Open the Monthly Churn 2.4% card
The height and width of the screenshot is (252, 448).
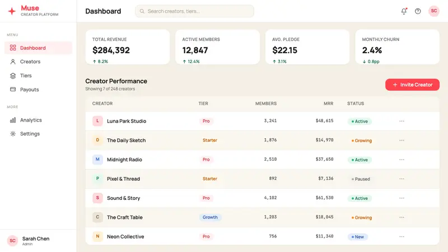pyautogui.click(x=397, y=47)
